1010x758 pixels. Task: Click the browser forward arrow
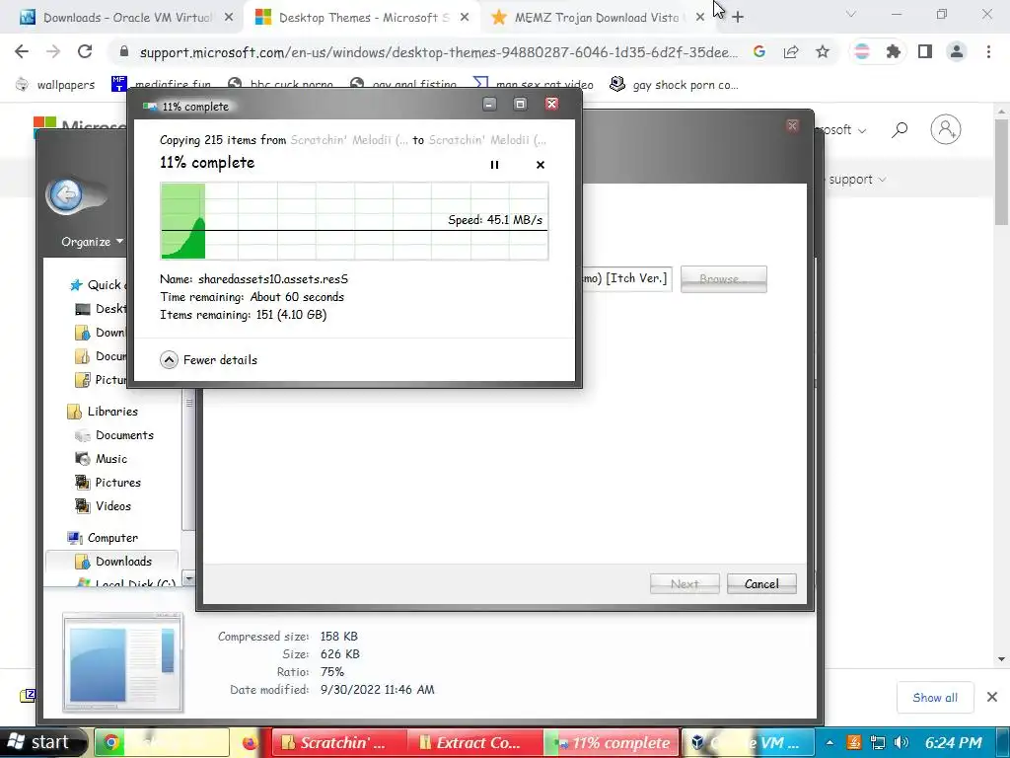53,51
